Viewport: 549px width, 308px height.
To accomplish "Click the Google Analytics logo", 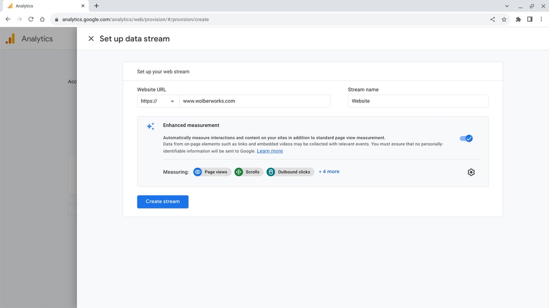I will [10, 39].
